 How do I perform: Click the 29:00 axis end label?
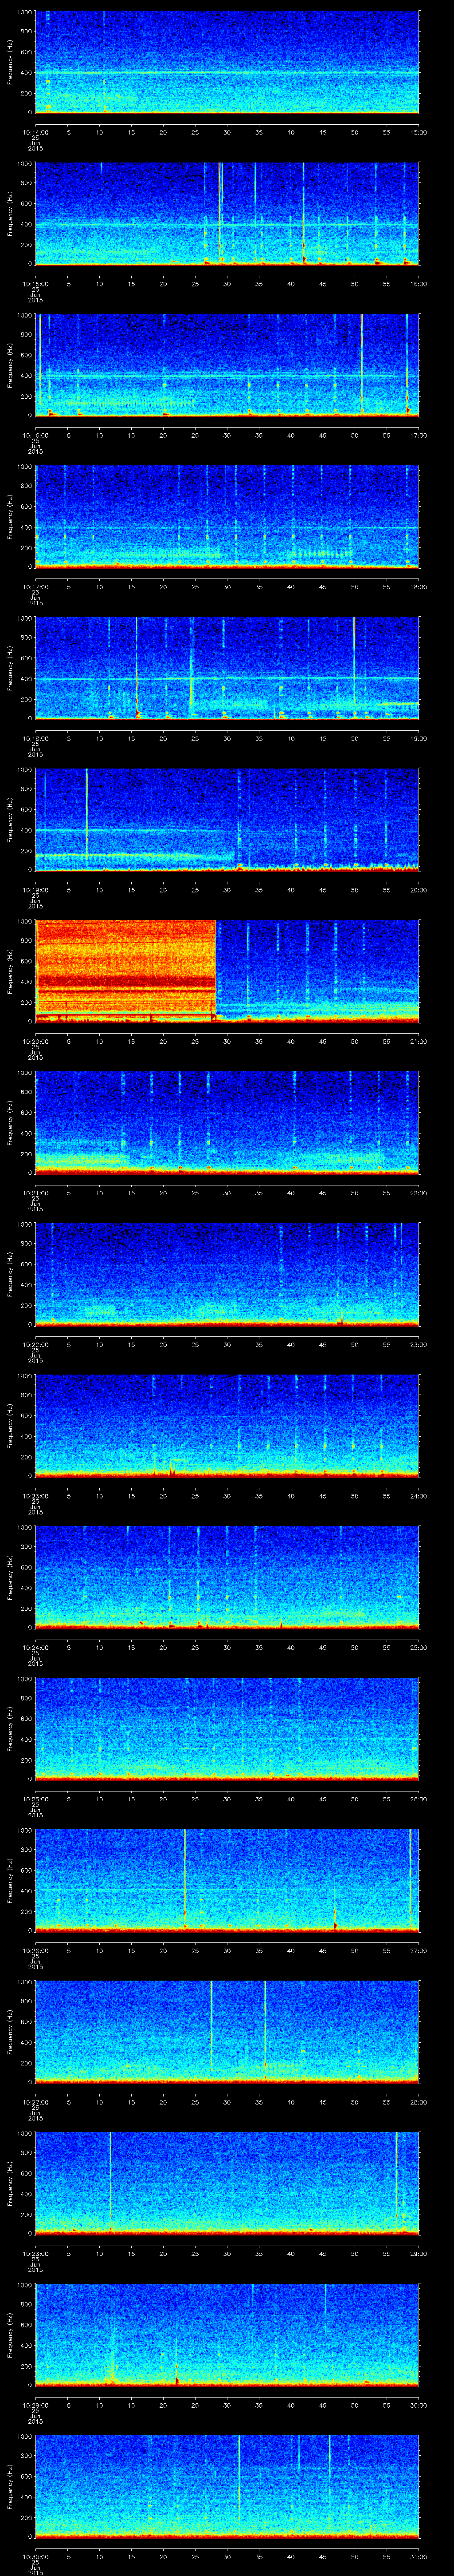[418, 2253]
